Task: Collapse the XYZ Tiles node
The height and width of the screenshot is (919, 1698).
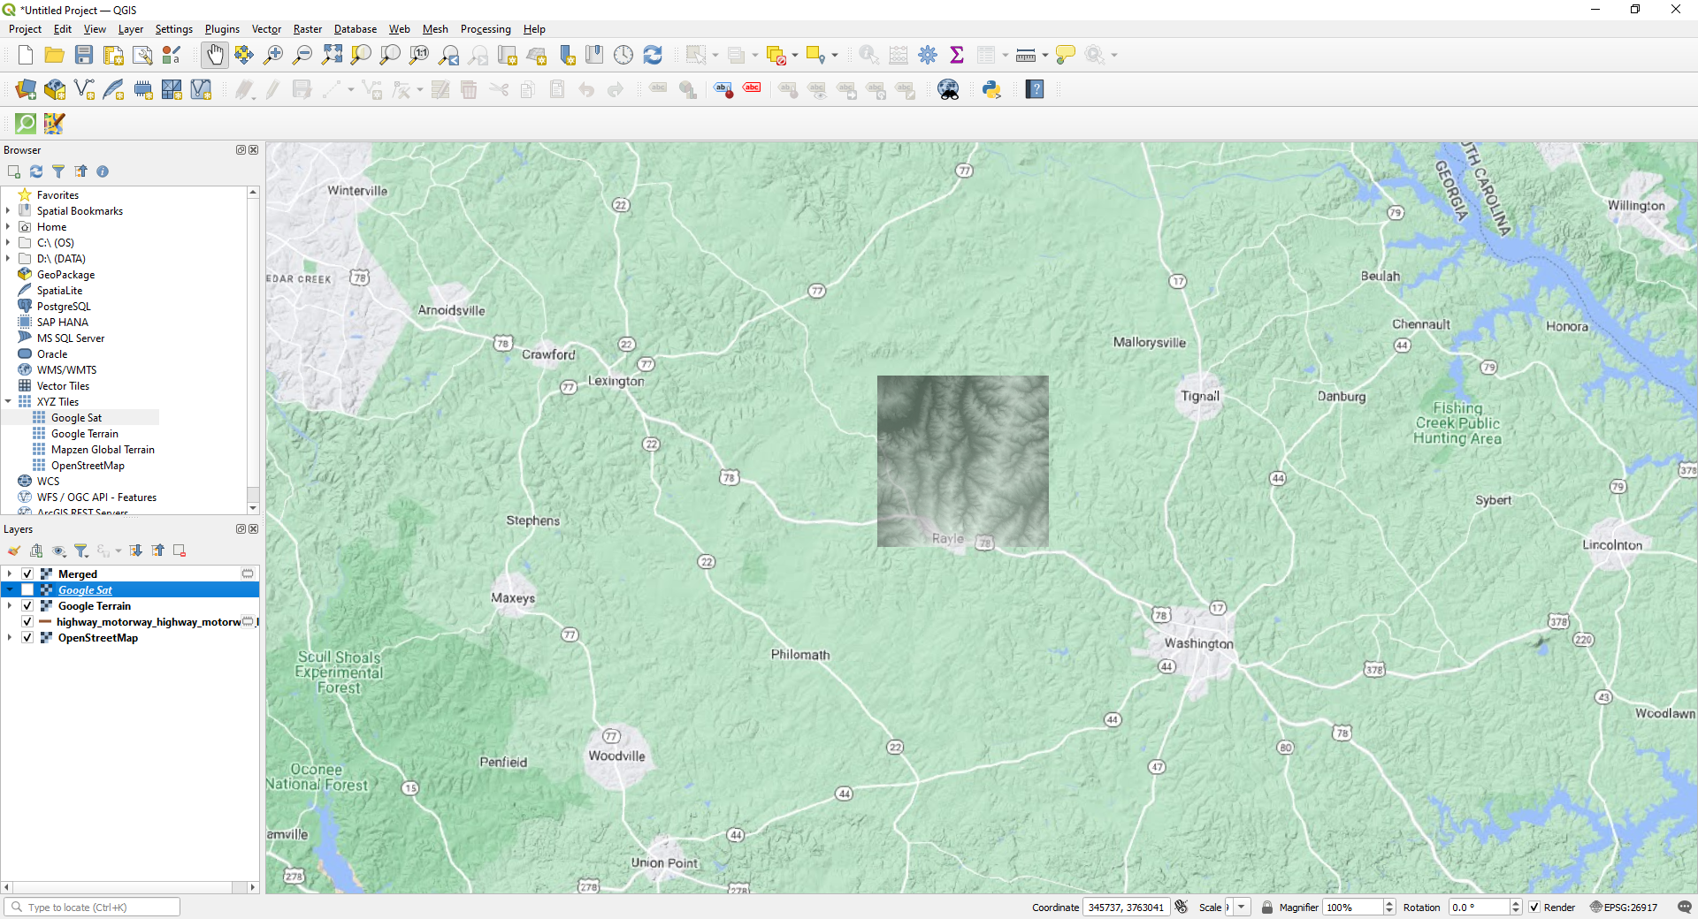Action: point(8,402)
